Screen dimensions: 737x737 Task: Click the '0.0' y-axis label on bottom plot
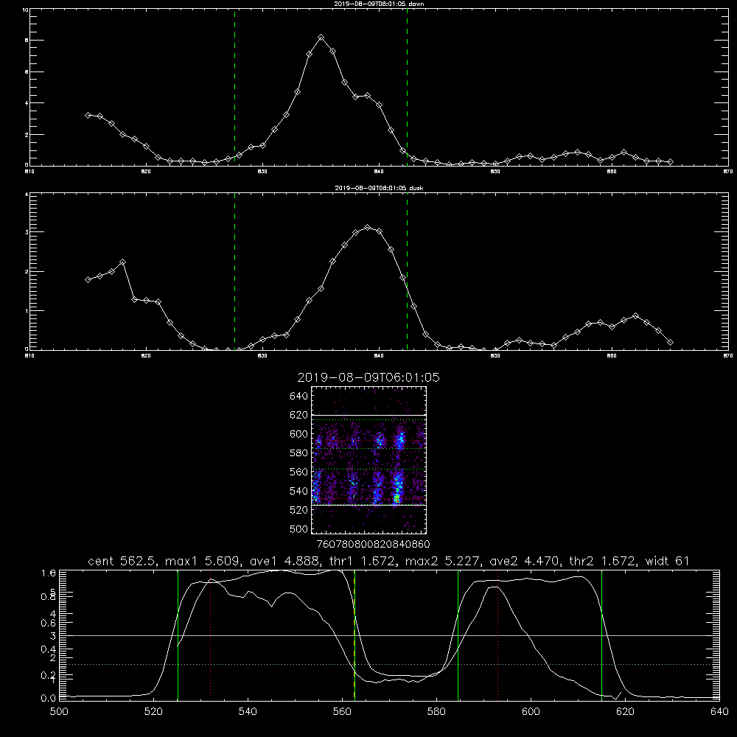coord(49,699)
